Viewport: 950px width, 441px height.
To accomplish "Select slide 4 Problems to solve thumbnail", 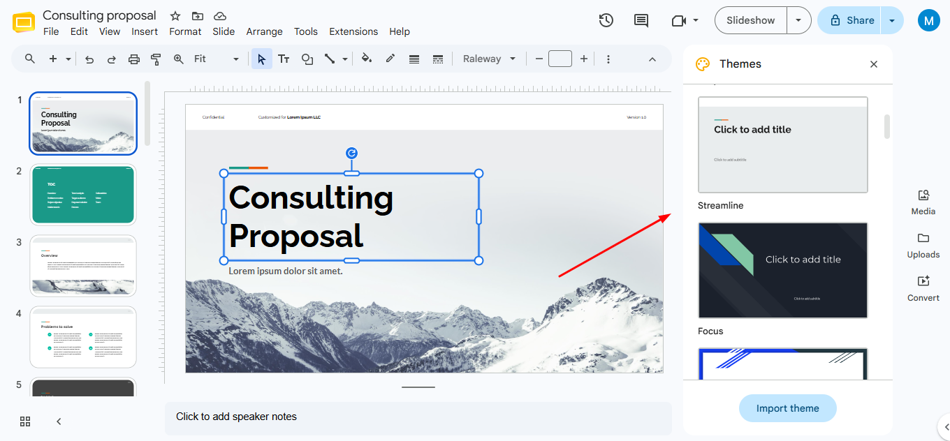I will point(82,337).
